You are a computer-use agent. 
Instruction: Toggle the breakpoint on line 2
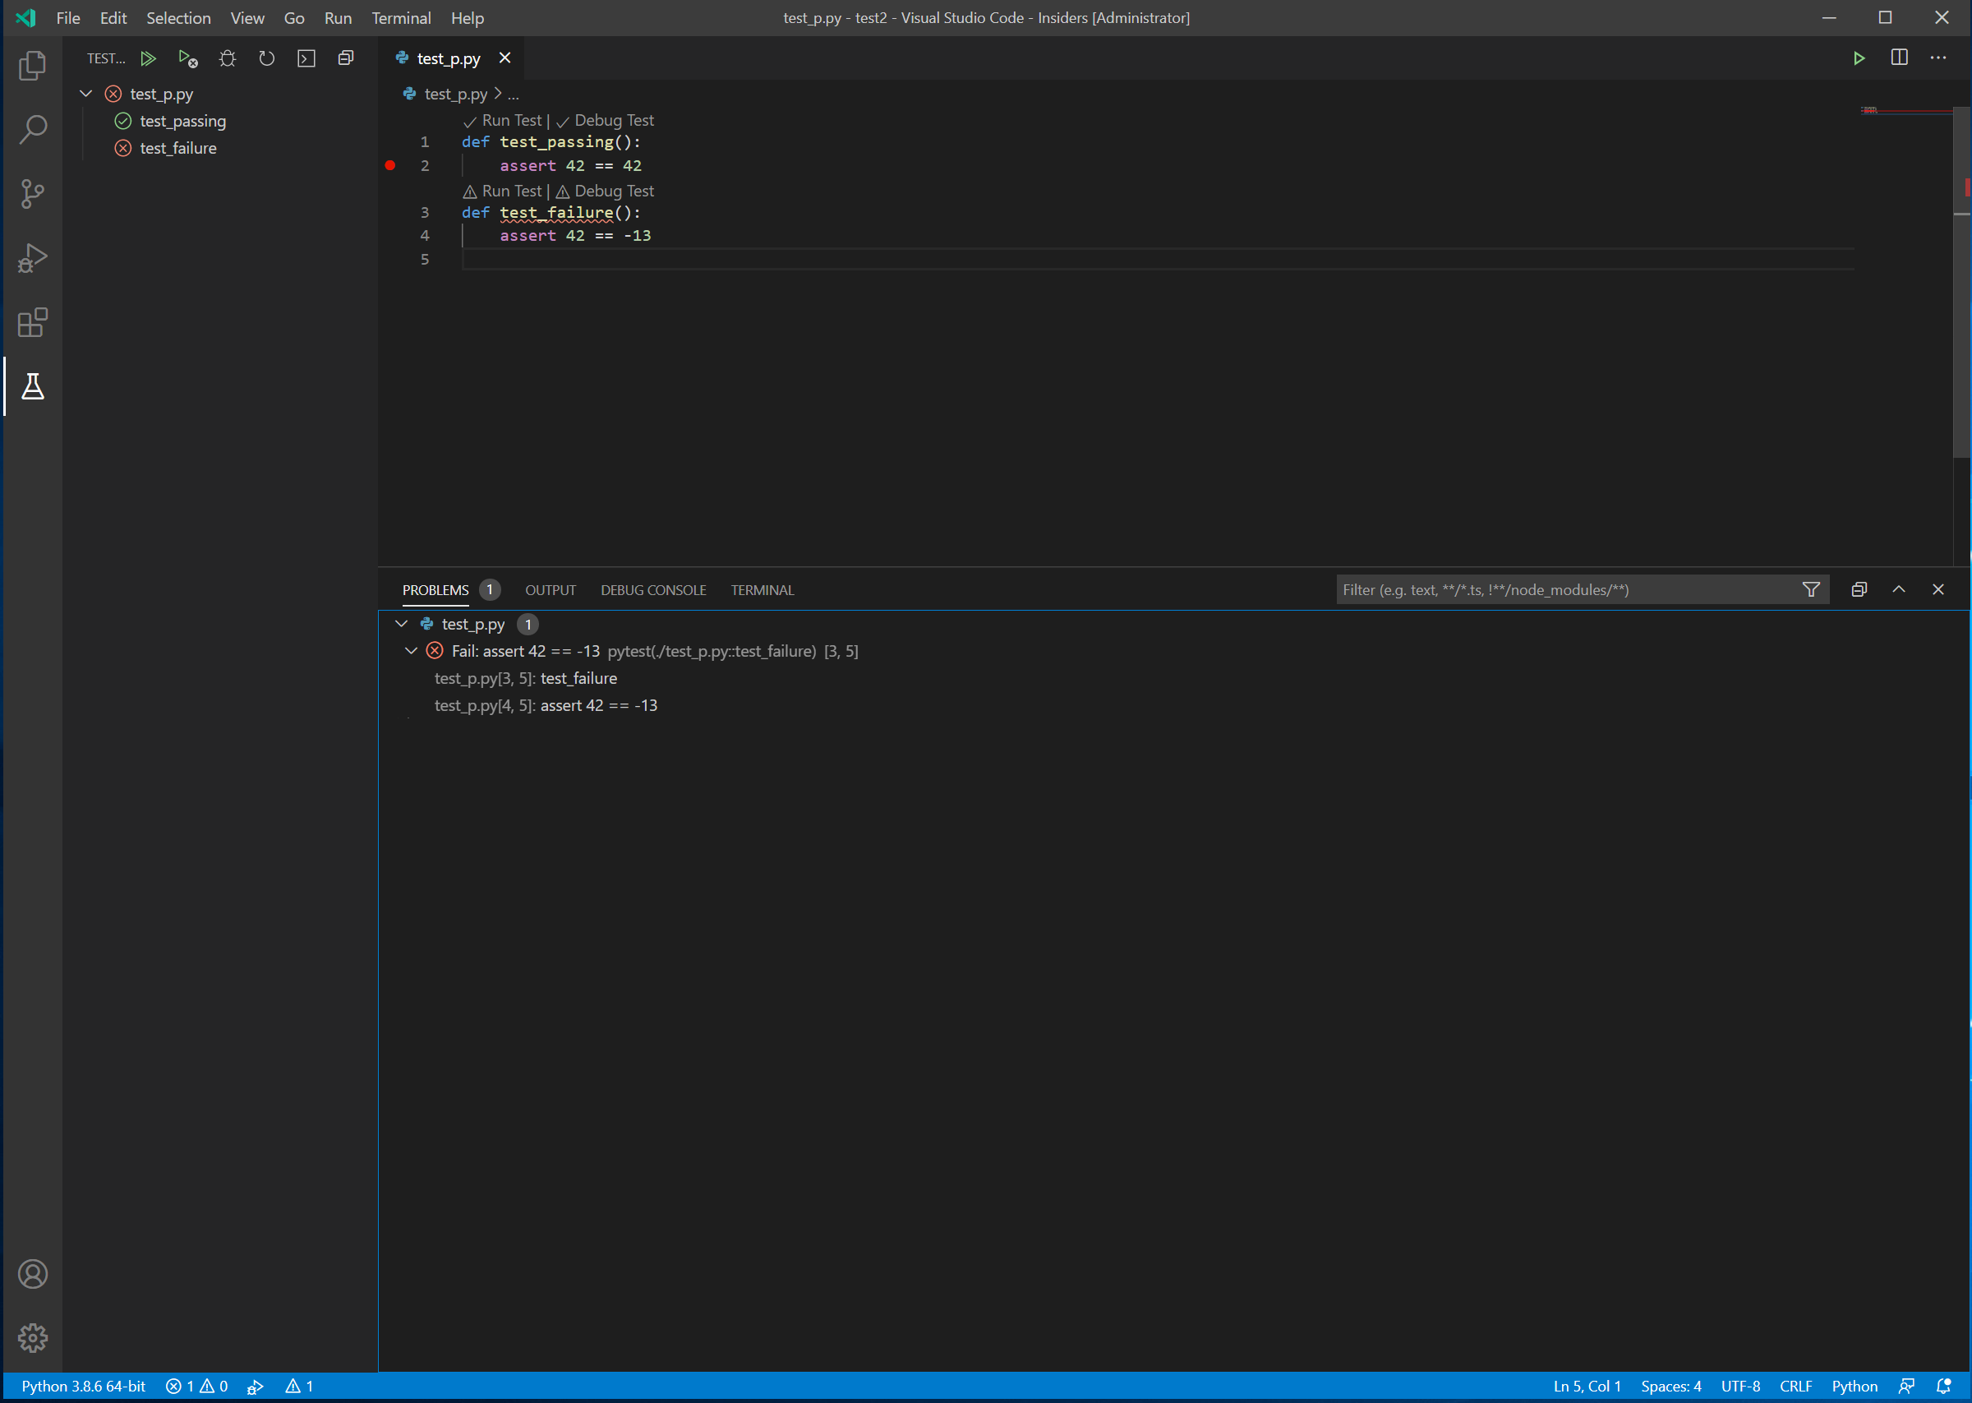coord(389,165)
